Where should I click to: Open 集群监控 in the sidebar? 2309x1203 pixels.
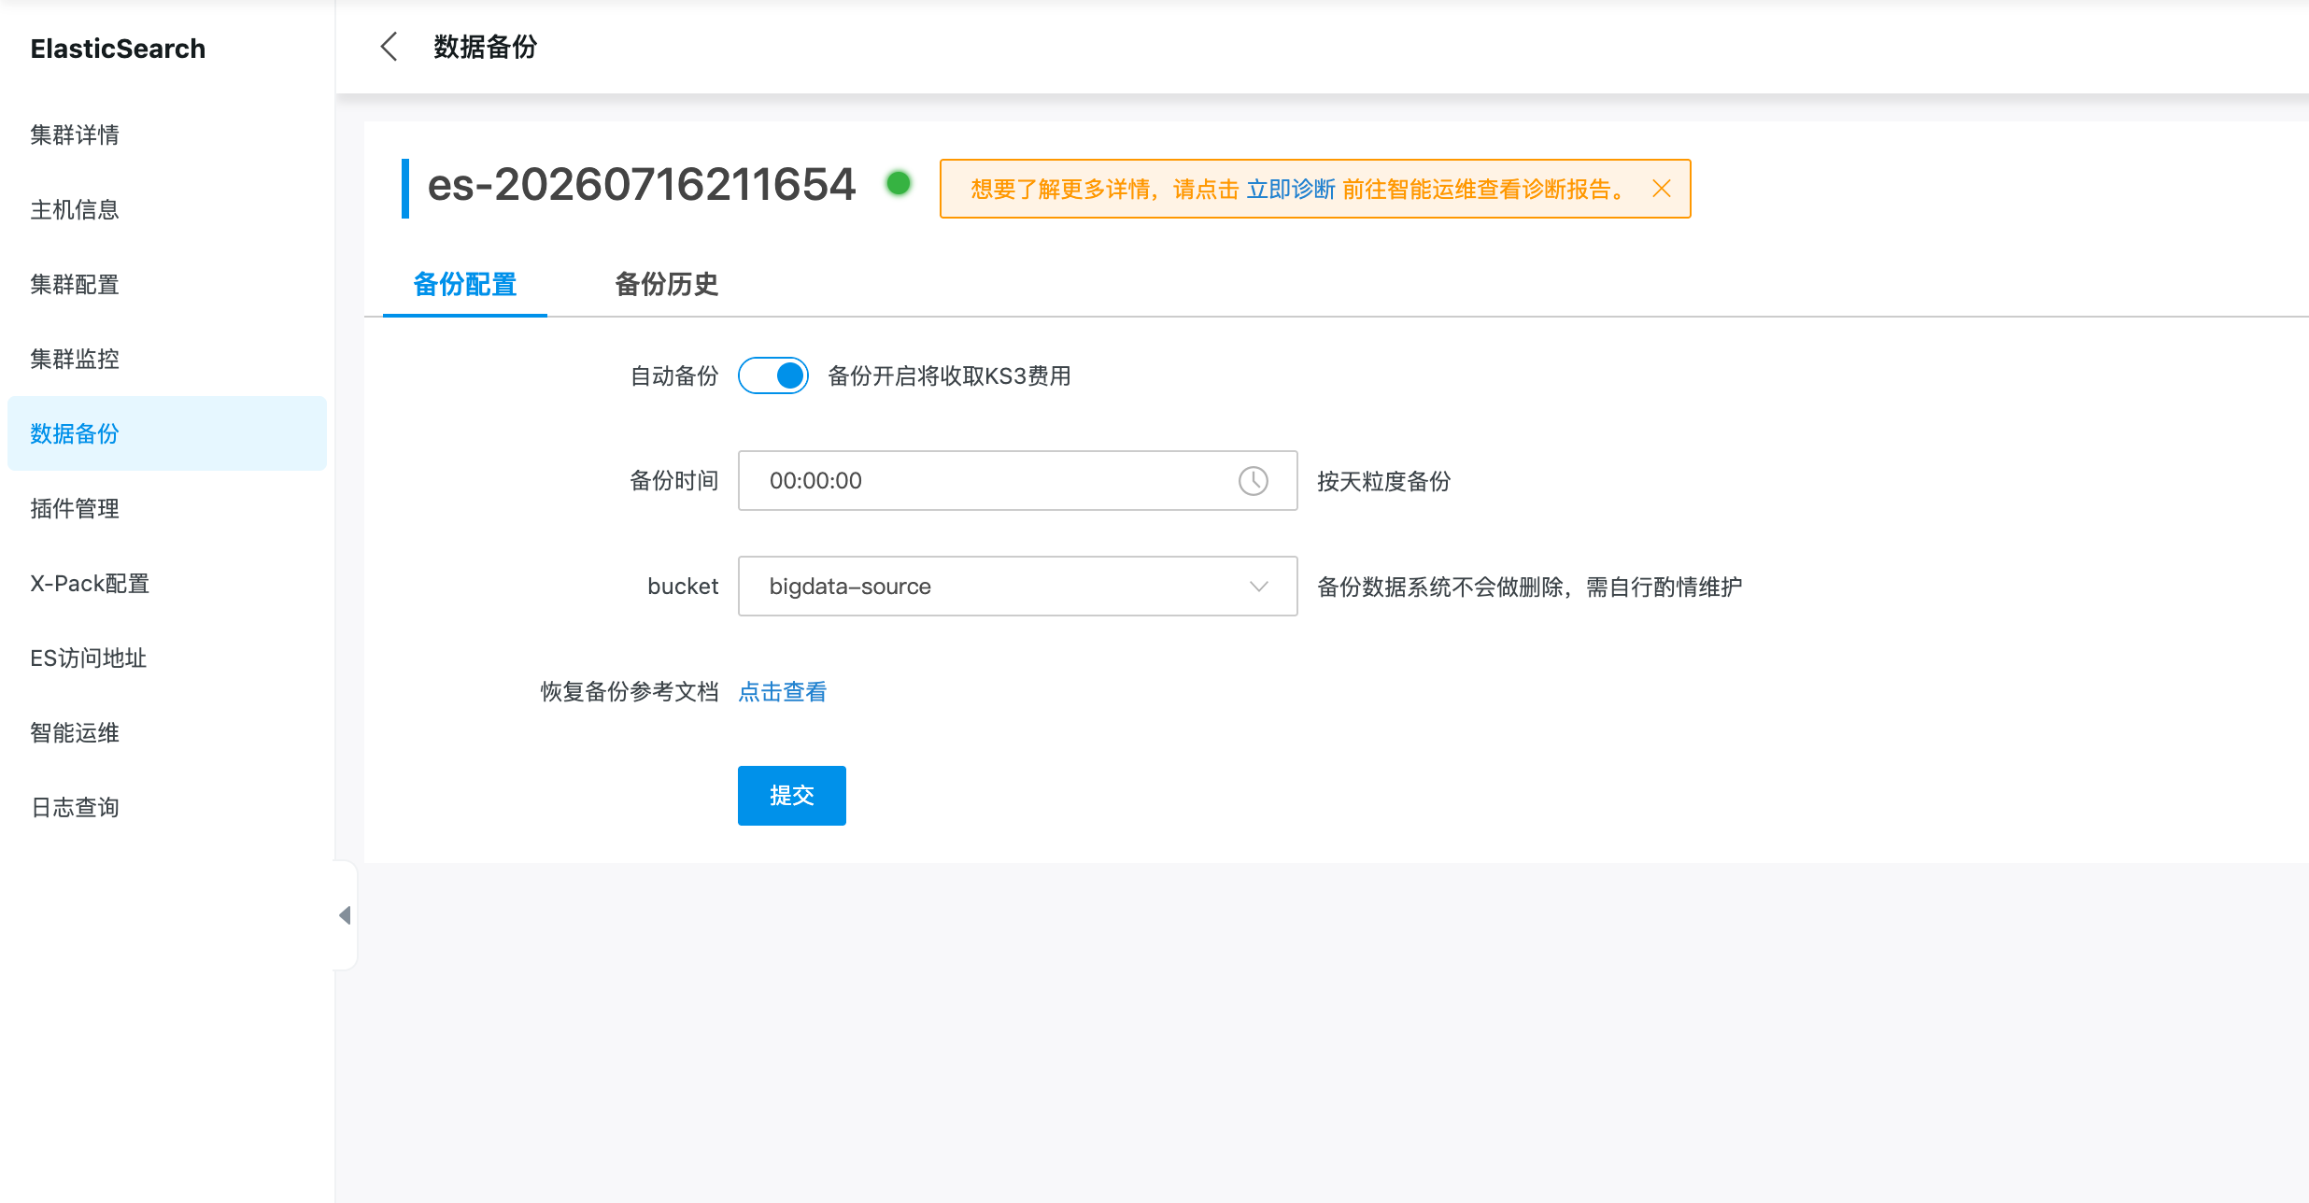click(x=167, y=359)
